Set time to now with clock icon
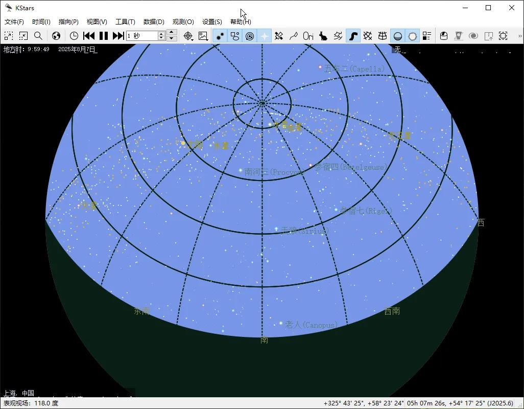This screenshot has width=524, height=409. pyautogui.click(x=74, y=36)
